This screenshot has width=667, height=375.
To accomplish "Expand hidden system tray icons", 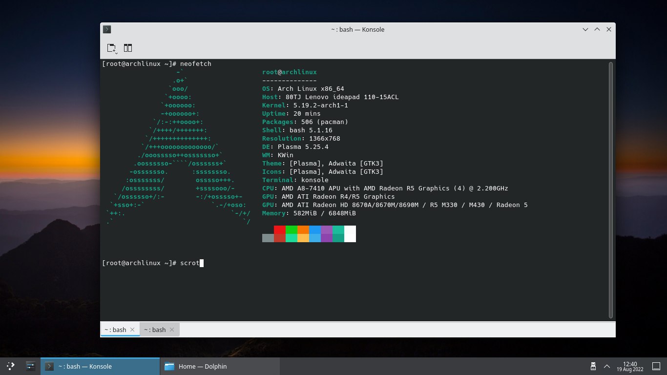I will tap(607, 366).
